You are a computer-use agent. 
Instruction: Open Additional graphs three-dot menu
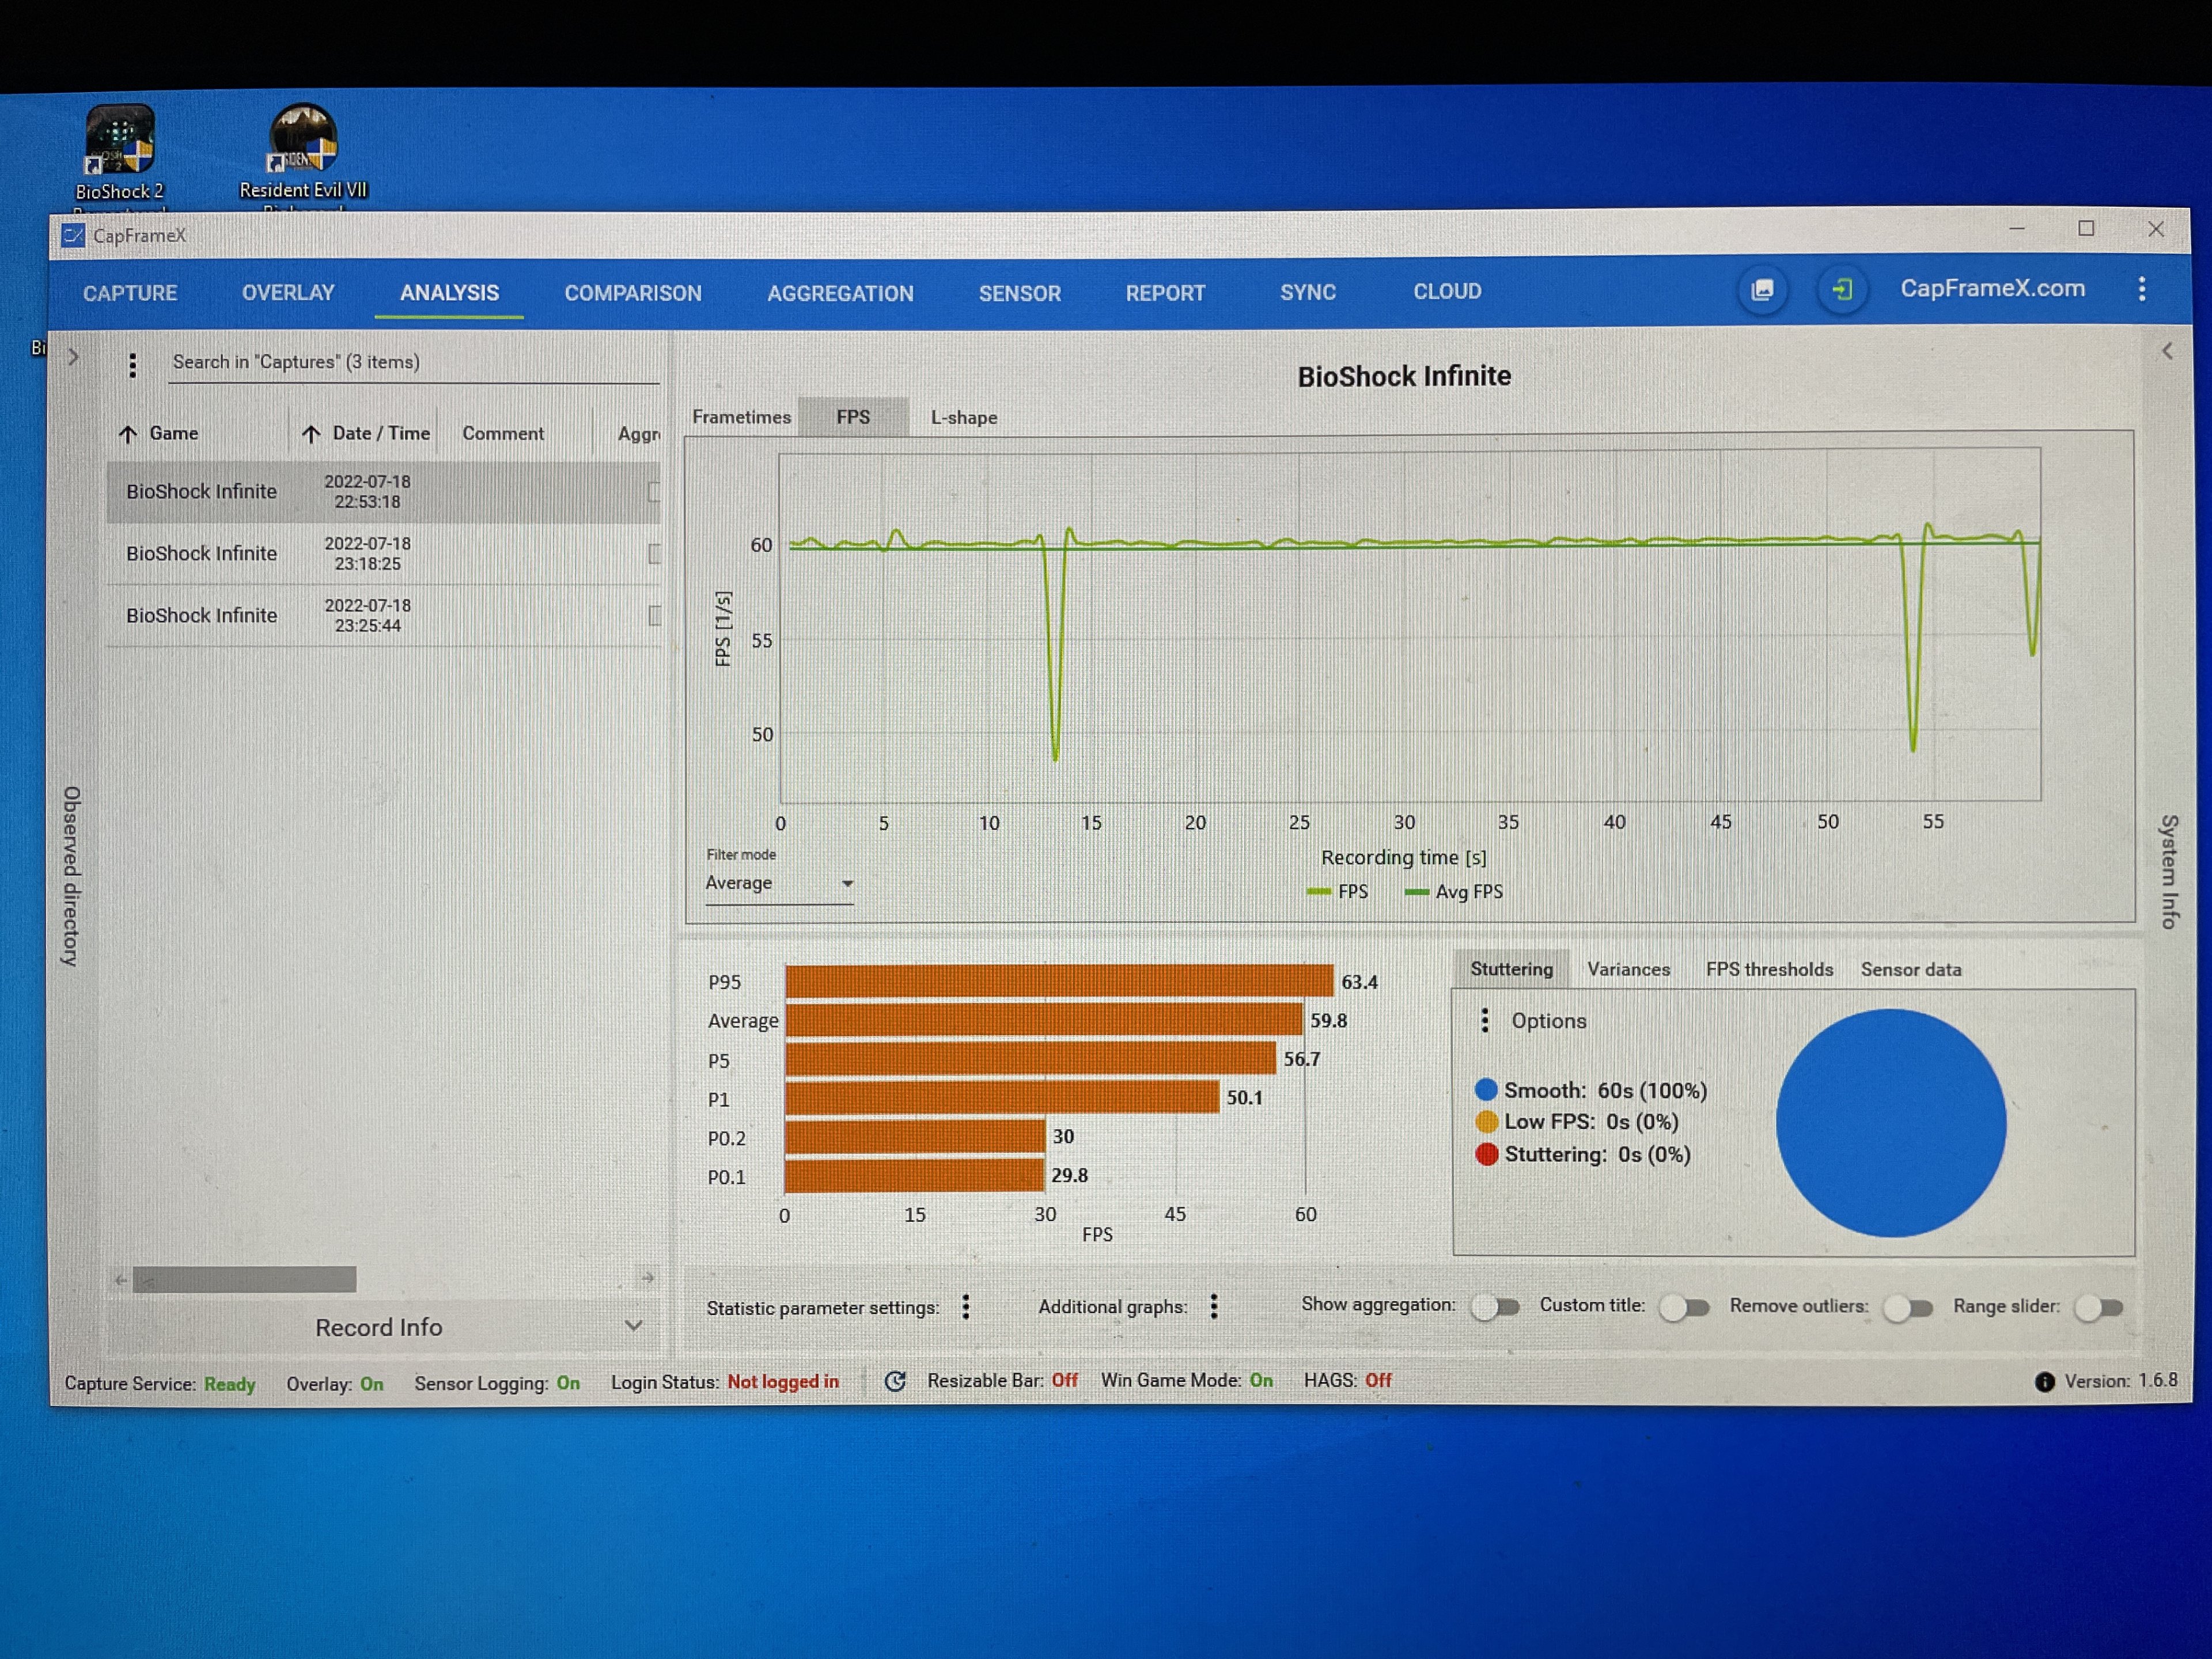[1213, 1306]
